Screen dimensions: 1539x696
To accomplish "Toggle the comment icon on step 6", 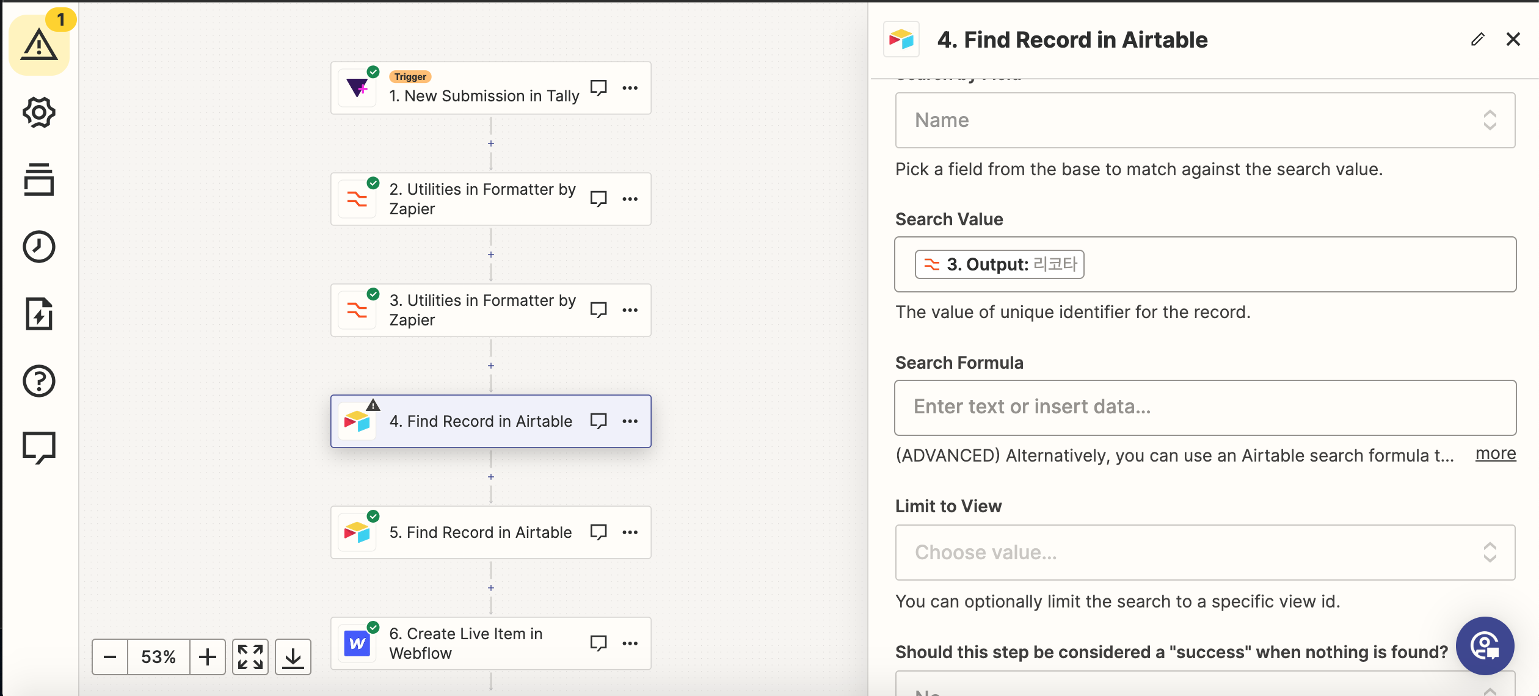I will click(x=598, y=643).
